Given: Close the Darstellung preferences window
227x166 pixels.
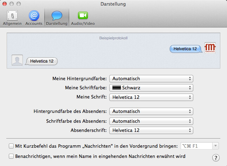Looking at the screenshot, I should pos(5,4).
